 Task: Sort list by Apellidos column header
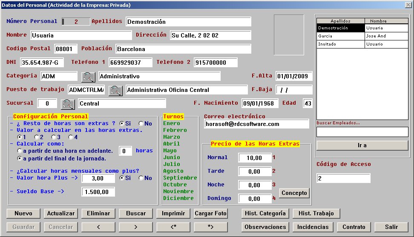(x=341, y=21)
